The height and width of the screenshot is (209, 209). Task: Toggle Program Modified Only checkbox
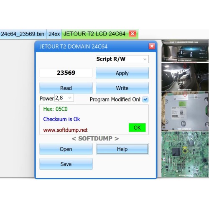coord(145,99)
